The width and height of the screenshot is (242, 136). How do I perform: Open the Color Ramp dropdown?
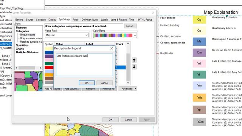click(x=135, y=36)
